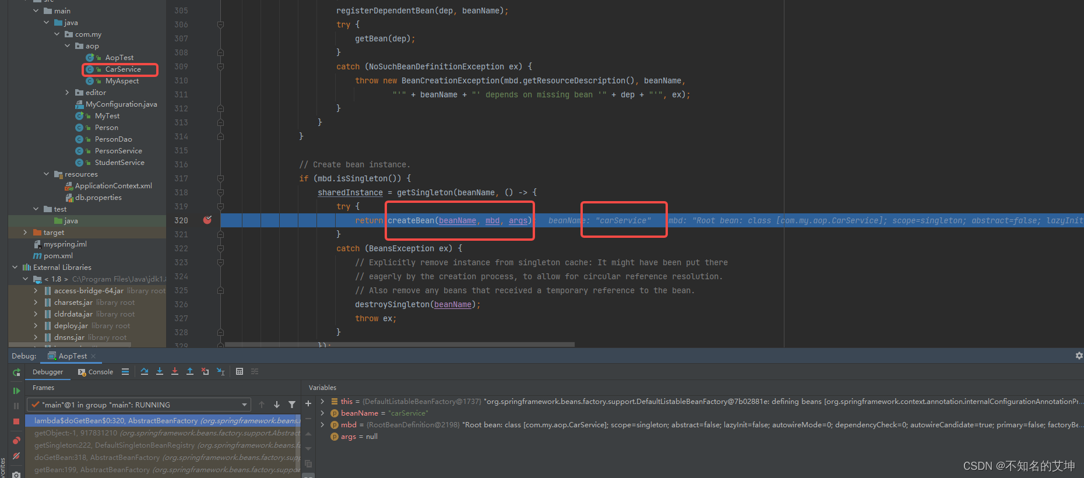Filter frames with funnel icon
This screenshot has height=478, width=1084.
coord(292,405)
